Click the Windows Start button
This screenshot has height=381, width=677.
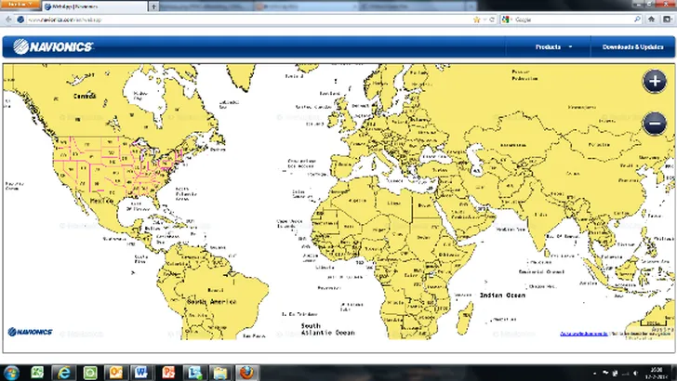pos(10,371)
